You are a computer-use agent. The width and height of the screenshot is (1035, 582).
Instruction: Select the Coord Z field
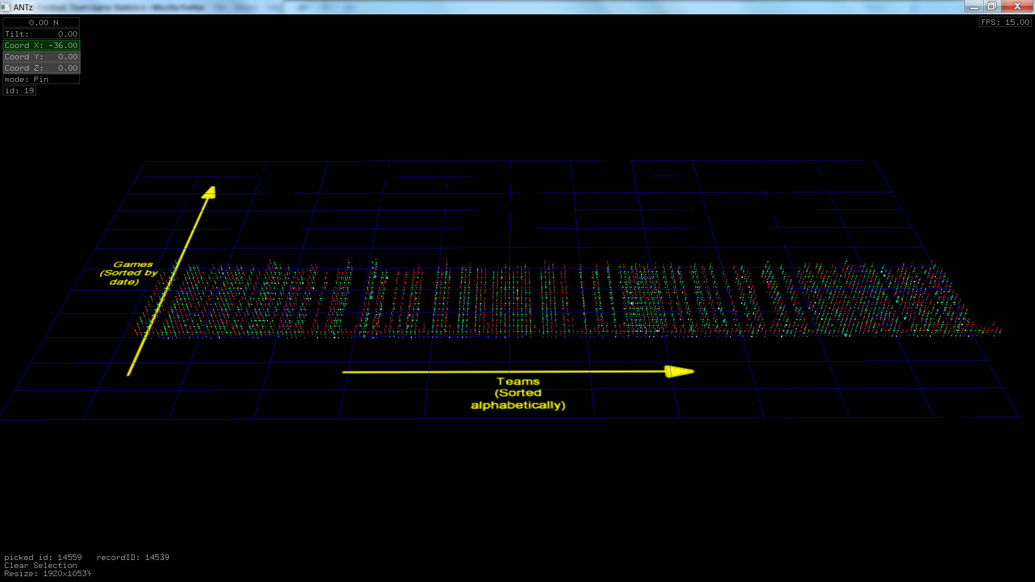[x=42, y=68]
